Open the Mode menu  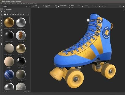point(9,4)
